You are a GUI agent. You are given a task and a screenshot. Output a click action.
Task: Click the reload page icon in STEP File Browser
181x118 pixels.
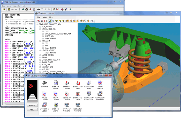(34, 9)
